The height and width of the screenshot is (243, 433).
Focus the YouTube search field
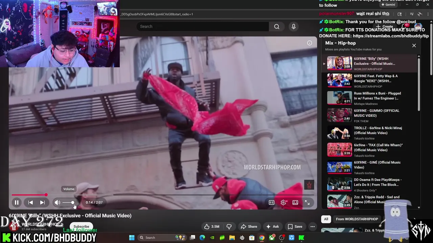click(x=203, y=27)
